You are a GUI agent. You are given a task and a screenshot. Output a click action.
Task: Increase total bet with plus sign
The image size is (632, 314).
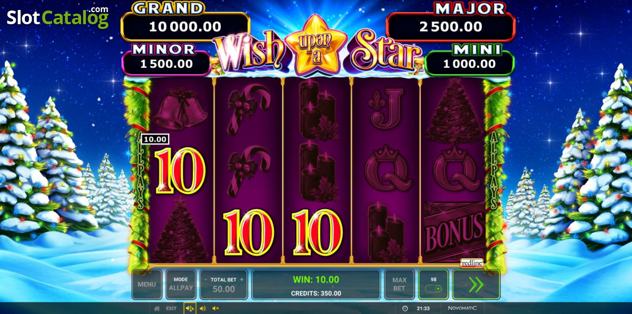point(242,280)
